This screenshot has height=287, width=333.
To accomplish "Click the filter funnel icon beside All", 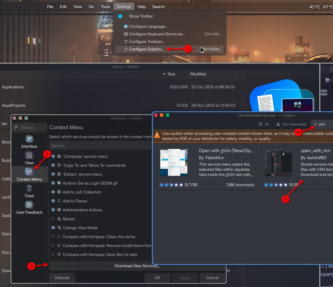I will coord(260,124).
